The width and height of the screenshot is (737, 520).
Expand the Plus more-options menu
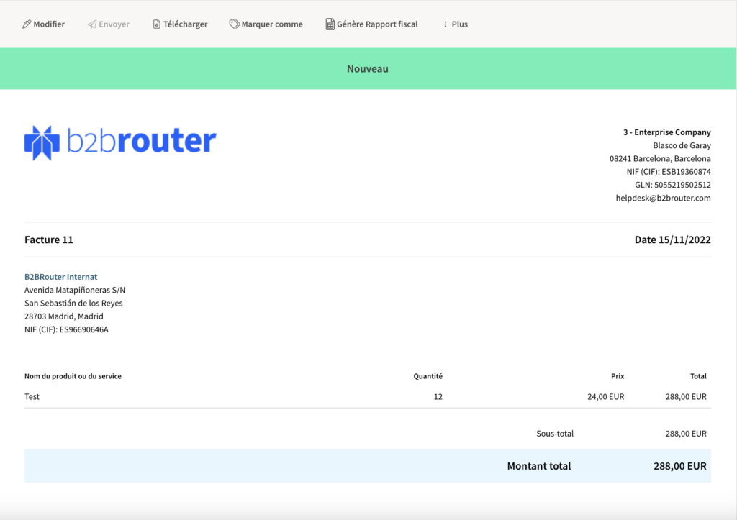point(455,24)
